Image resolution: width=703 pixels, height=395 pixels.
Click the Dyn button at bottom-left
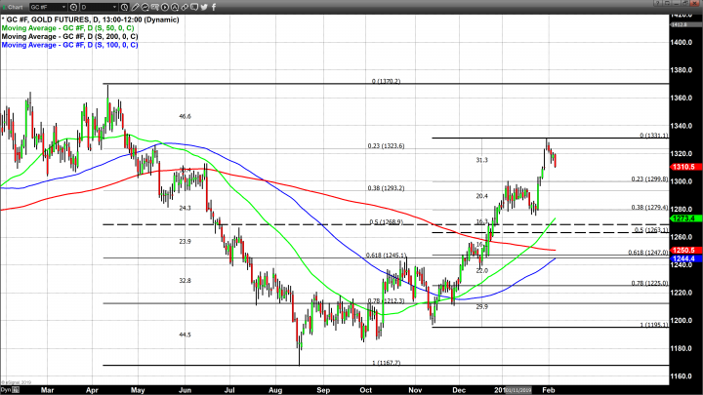pos(6,389)
